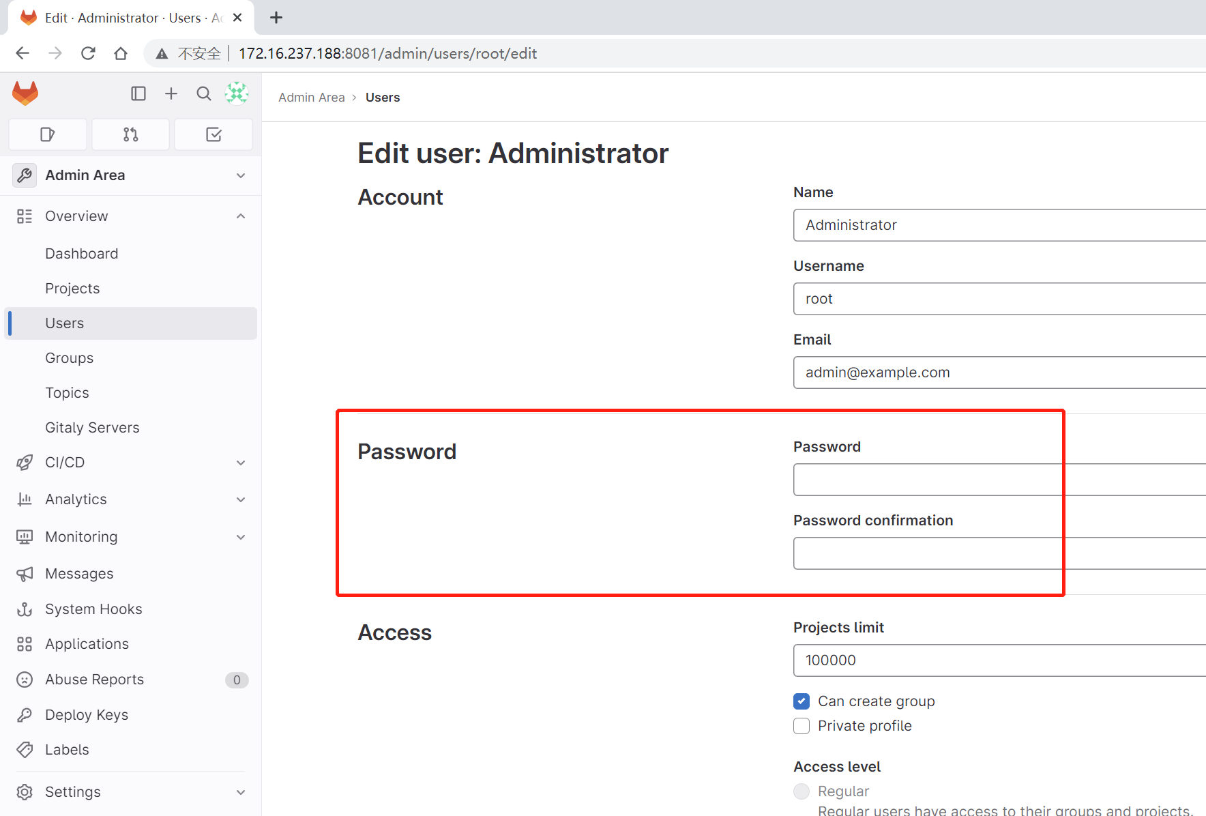Select the Edit Administrator browser tab
The width and height of the screenshot is (1206, 816).
tap(130, 18)
